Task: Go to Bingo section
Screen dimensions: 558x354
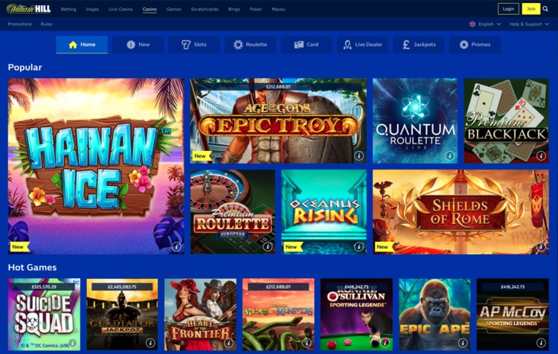Action: click(234, 9)
